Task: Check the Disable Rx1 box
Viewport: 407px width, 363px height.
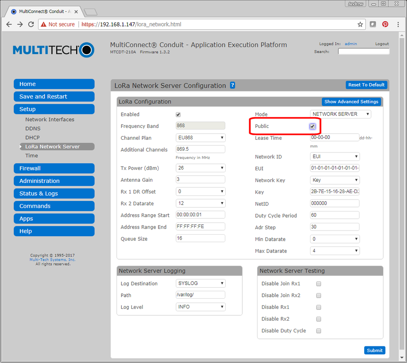Action: pyautogui.click(x=319, y=307)
